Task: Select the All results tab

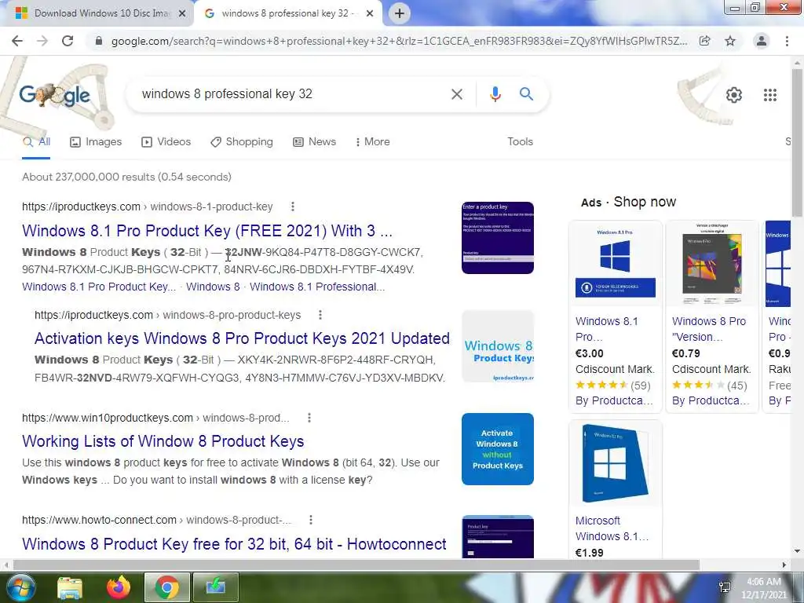Action: [36, 142]
